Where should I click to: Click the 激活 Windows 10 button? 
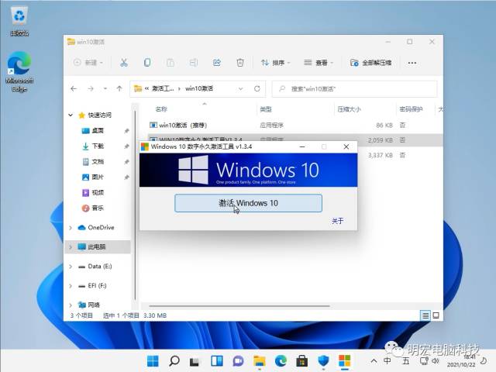[x=248, y=203]
